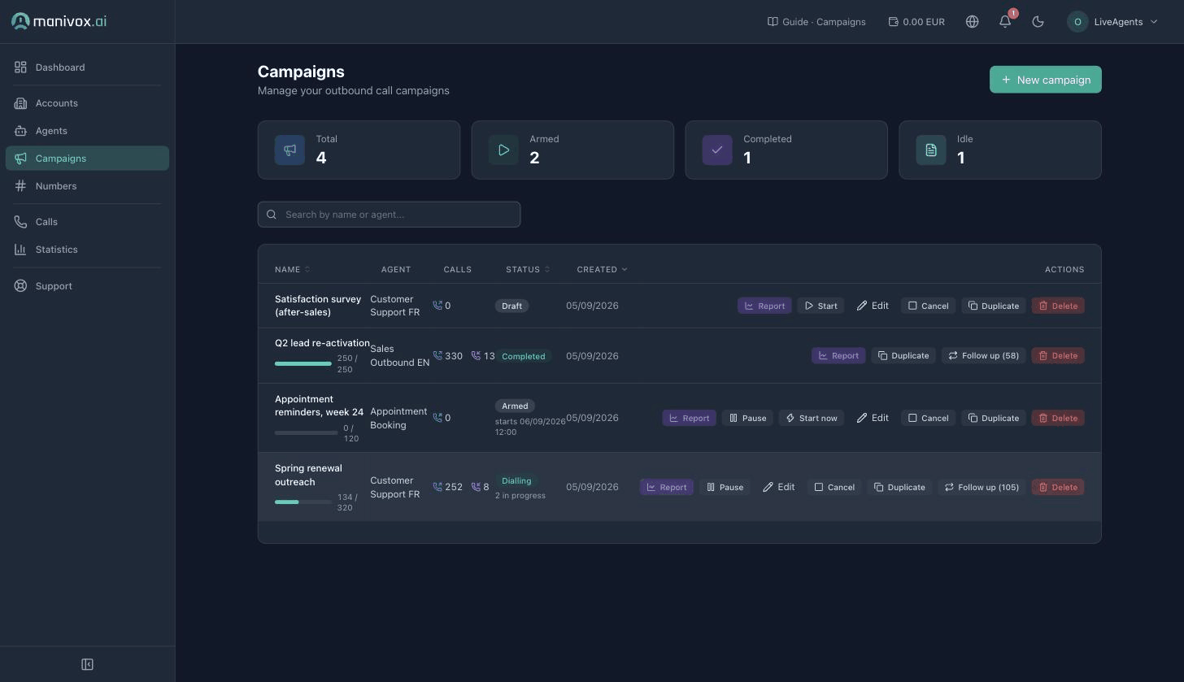
Task: Delete the Spring renewal outreach campaign
Action: (1058, 487)
